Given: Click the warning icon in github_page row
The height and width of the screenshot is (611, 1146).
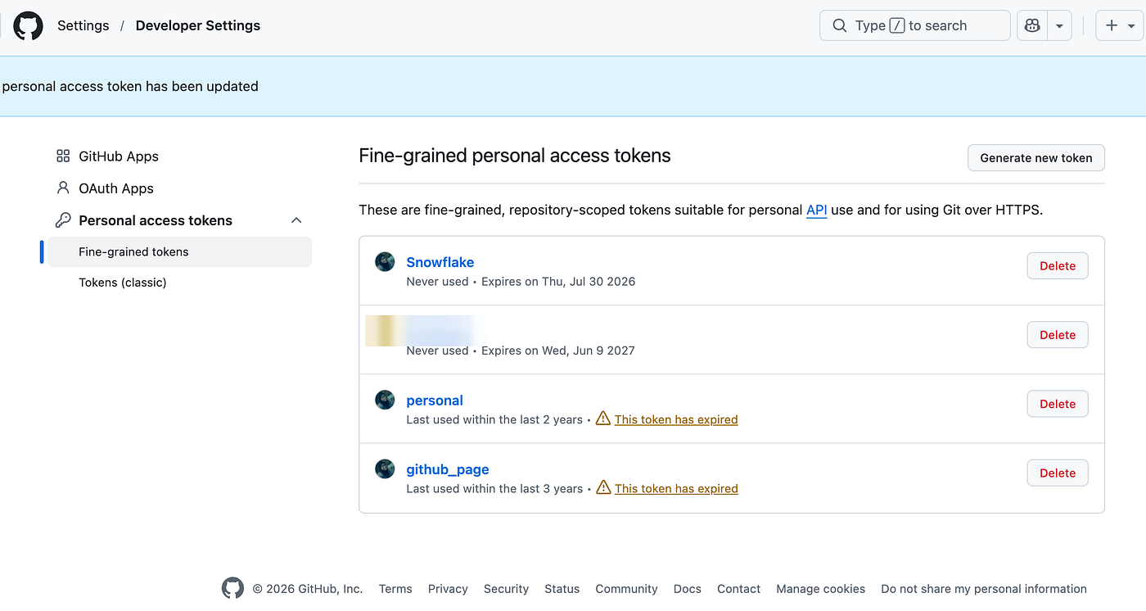Looking at the screenshot, I should click(603, 487).
